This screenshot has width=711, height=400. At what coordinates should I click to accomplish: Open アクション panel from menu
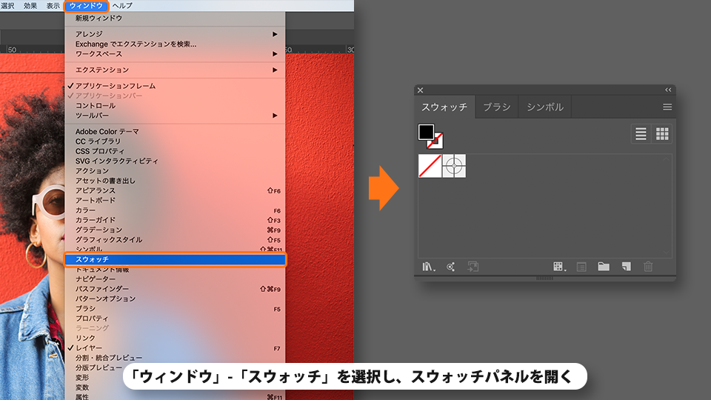click(175, 171)
